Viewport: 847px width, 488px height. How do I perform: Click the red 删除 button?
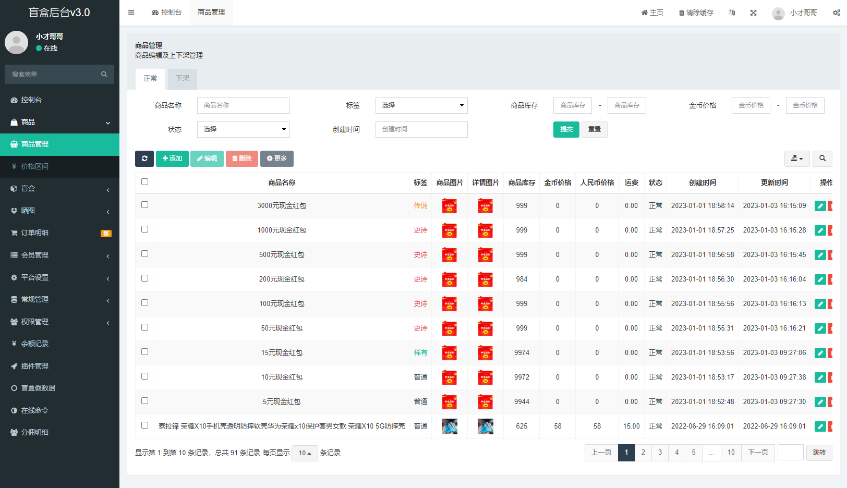(x=242, y=158)
